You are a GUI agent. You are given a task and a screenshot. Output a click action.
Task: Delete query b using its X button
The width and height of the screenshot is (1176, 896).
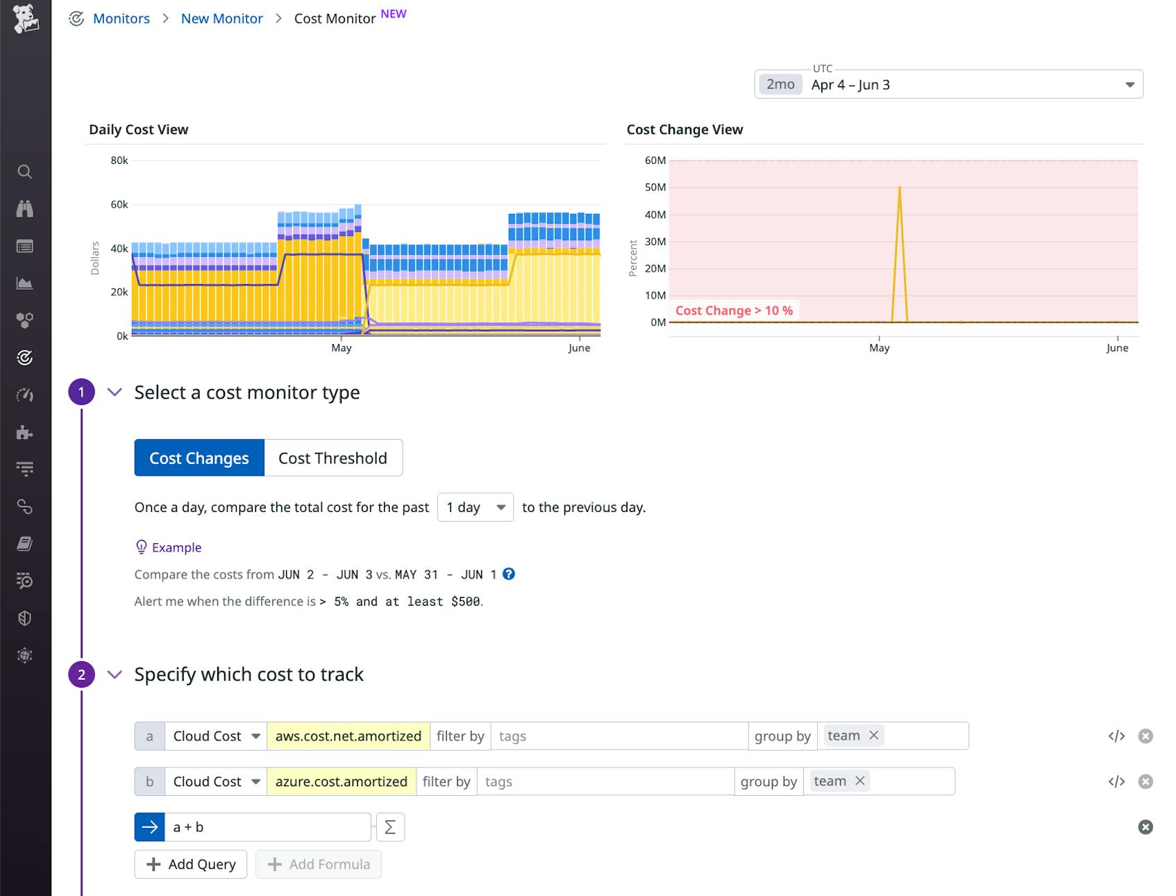point(1146,781)
